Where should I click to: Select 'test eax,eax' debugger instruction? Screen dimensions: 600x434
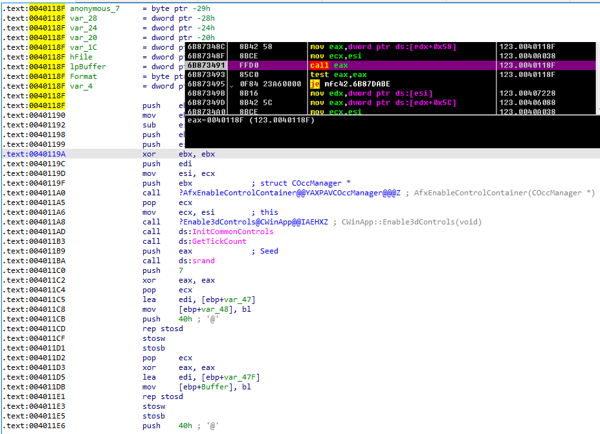click(339, 74)
